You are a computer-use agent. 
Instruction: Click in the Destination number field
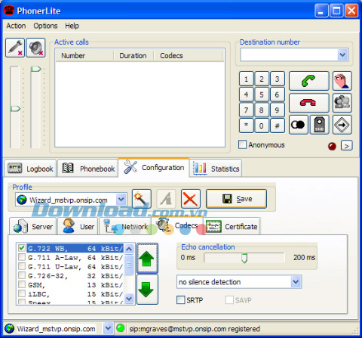click(x=289, y=54)
